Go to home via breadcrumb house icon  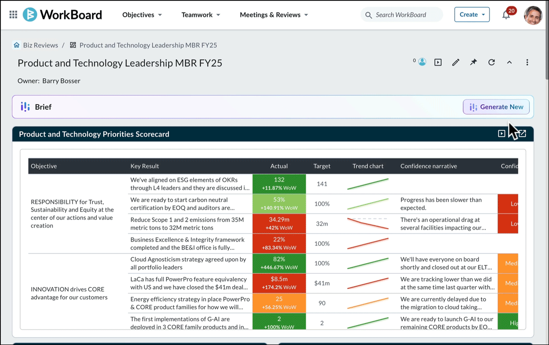pos(16,45)
